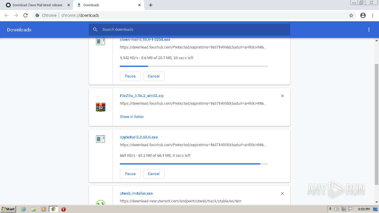Click the FileZilla WinRAR archive icon
The height and width of the screenshot is (213, 379).
point(101,107)
